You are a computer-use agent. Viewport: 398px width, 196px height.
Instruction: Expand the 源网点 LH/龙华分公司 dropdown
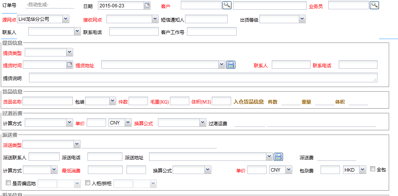point(65,19)
